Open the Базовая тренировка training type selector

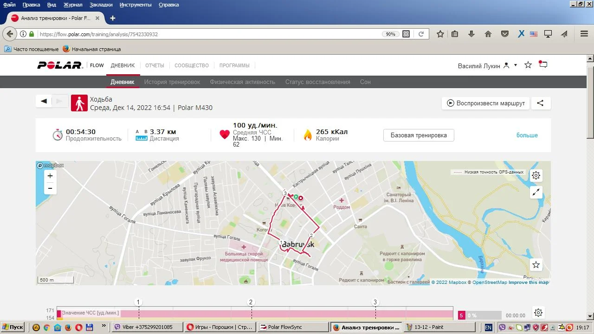[418, 135]
